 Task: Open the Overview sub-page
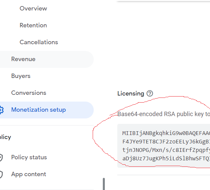click(33, 8)
